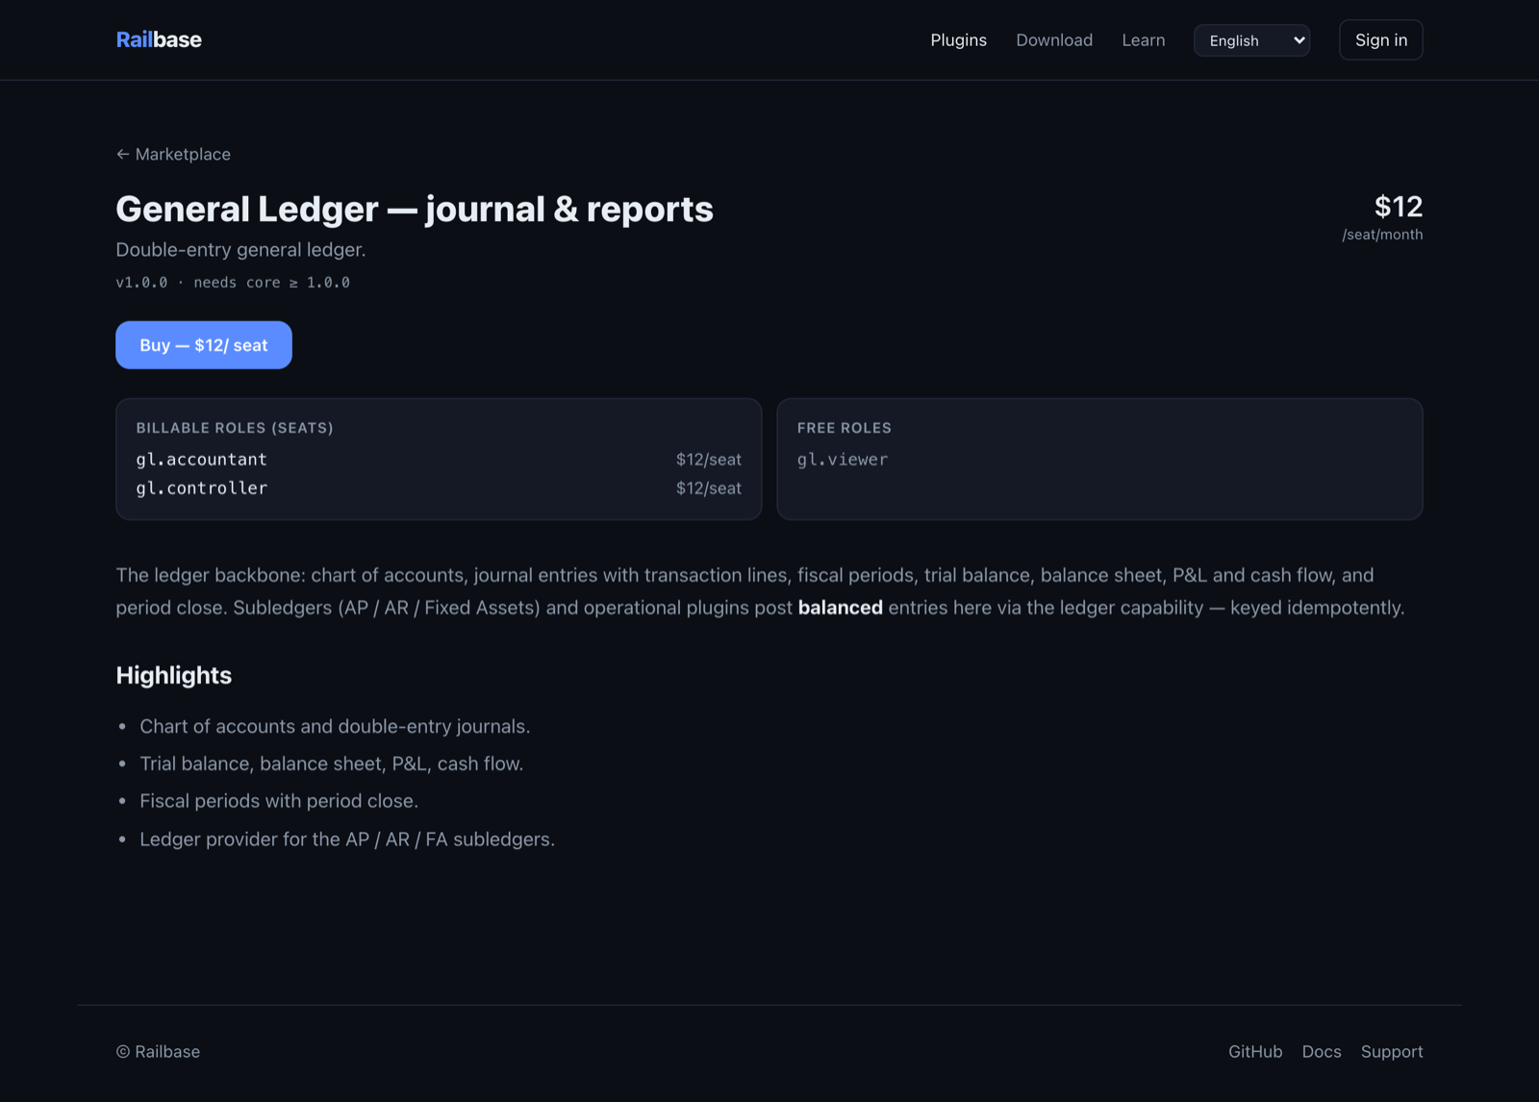Go to the Download page

tap(1054, 39)
